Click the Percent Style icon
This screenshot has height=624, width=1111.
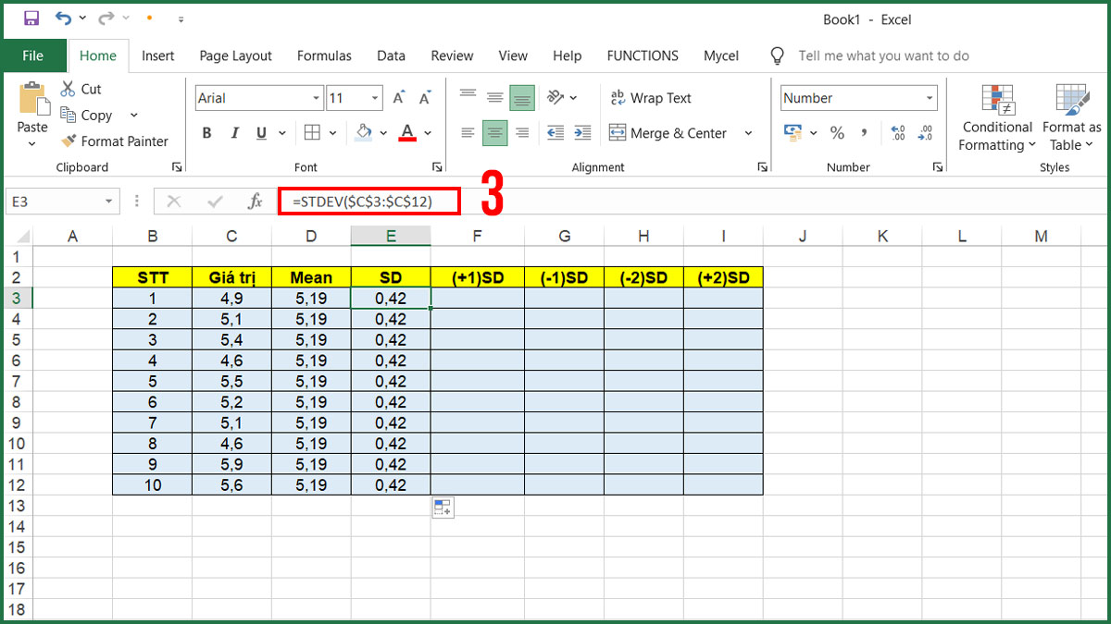(836, 132)
